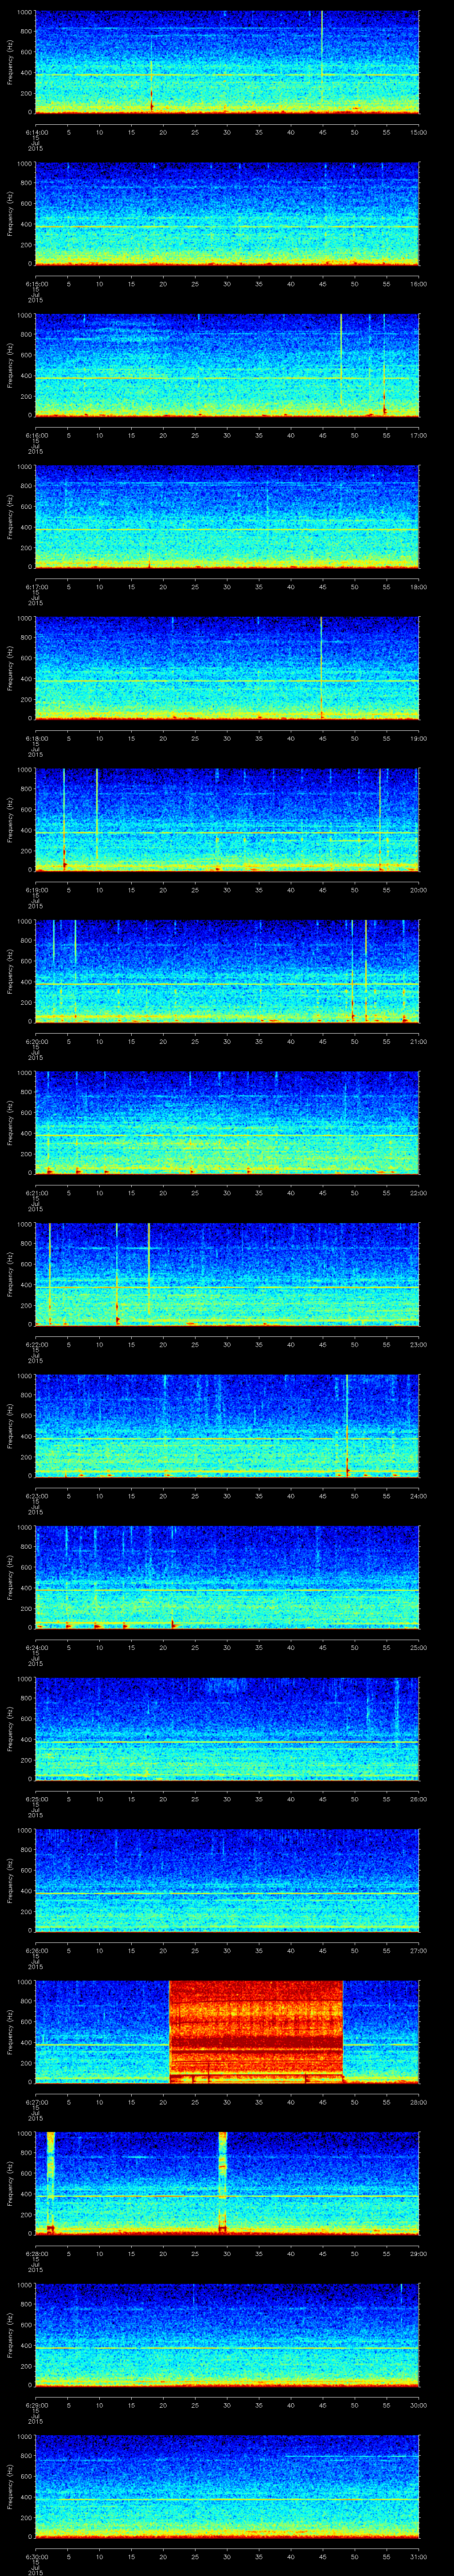Click the 'Frequency (Hz)' axis label of the 6:30:00 panel
This screenshot has height=2576, width=454.
[x=10, y=2487]
